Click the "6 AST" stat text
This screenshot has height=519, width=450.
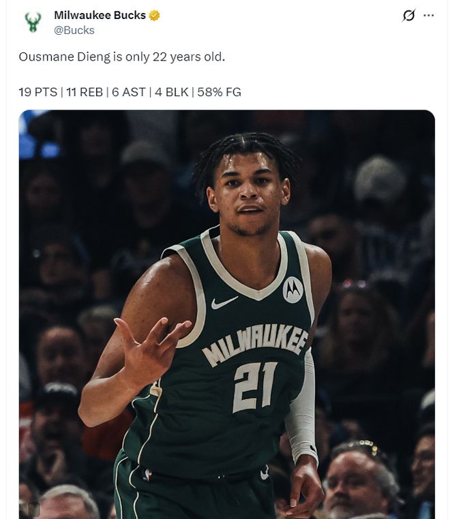pyautogui.click(x=129, y=92)
